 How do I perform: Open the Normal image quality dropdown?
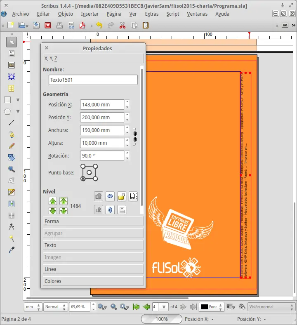pos(55,306)
